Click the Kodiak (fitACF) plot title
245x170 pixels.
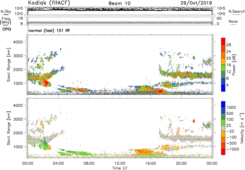click(x=49, y=3)
